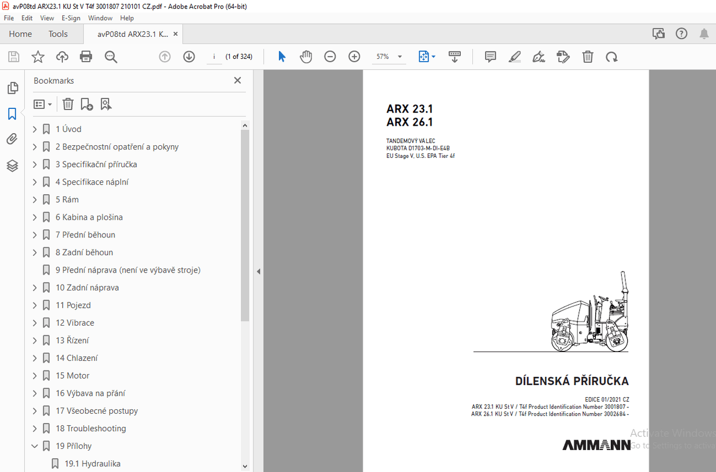This screenshot has width=716, height=472.
Task: Select the Highlight text tool
Action: (514, 56)
